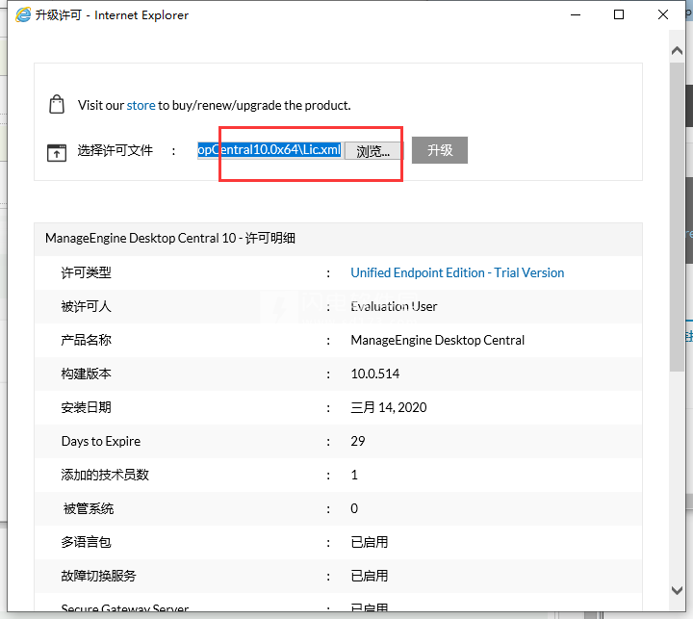The height and width of the screenshot is (619, 693).
Task: Select 被管系统 value 0
Action: click(x=354, y=508)
